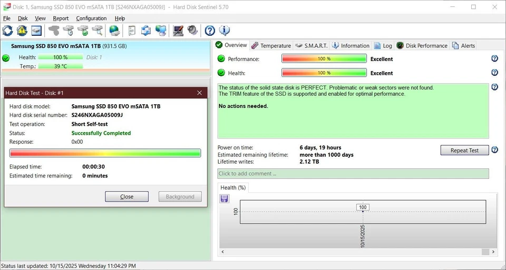Click the self-test progress bar in dialog
Screen dimensions: 506x270
point(105,153)
